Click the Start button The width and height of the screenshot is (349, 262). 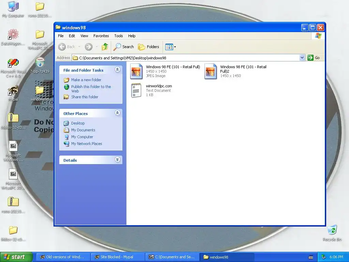pyautogui.click(x=16, y=257)
